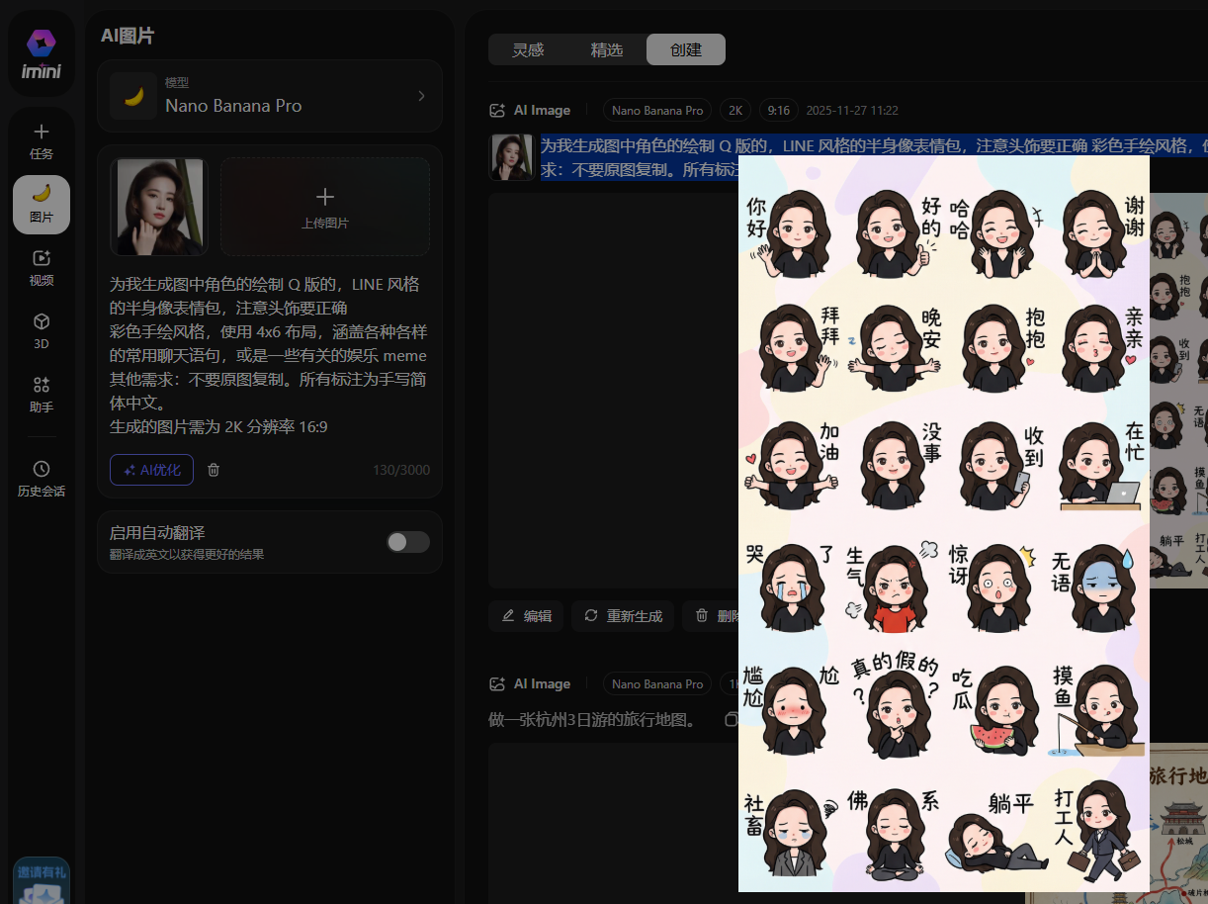Click the trash icon below the prompt
This screenshot has height=904, width=1208.
214,470
